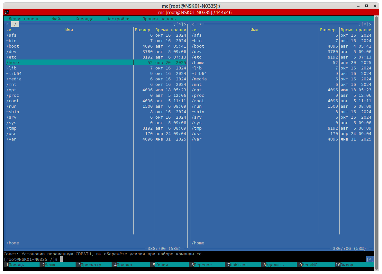Toggle sort order via left panel .и header
Screen dimensions: 382x274
pyautogui.click(x=9, y=30)
